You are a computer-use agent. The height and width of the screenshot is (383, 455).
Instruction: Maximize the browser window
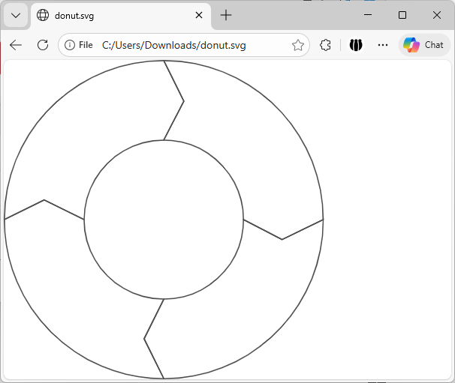pos(402,15)
